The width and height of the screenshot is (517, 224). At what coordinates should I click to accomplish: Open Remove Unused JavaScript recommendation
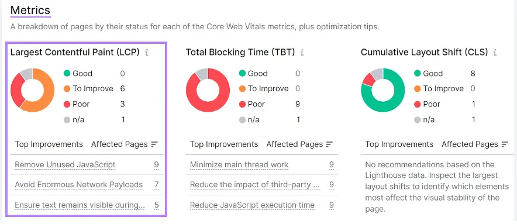click(66, 164)
